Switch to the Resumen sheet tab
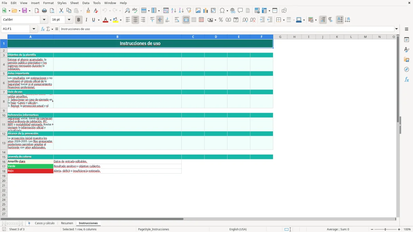 pyautogui.click(x=67, y=223)
